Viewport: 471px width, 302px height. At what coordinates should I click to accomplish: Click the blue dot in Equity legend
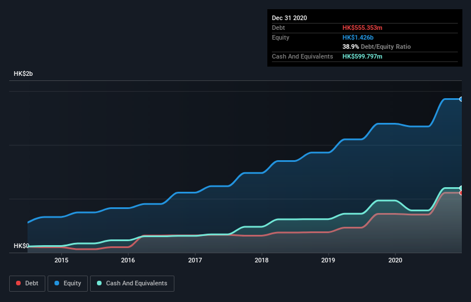pyautogui.click(x=57, y=283)
